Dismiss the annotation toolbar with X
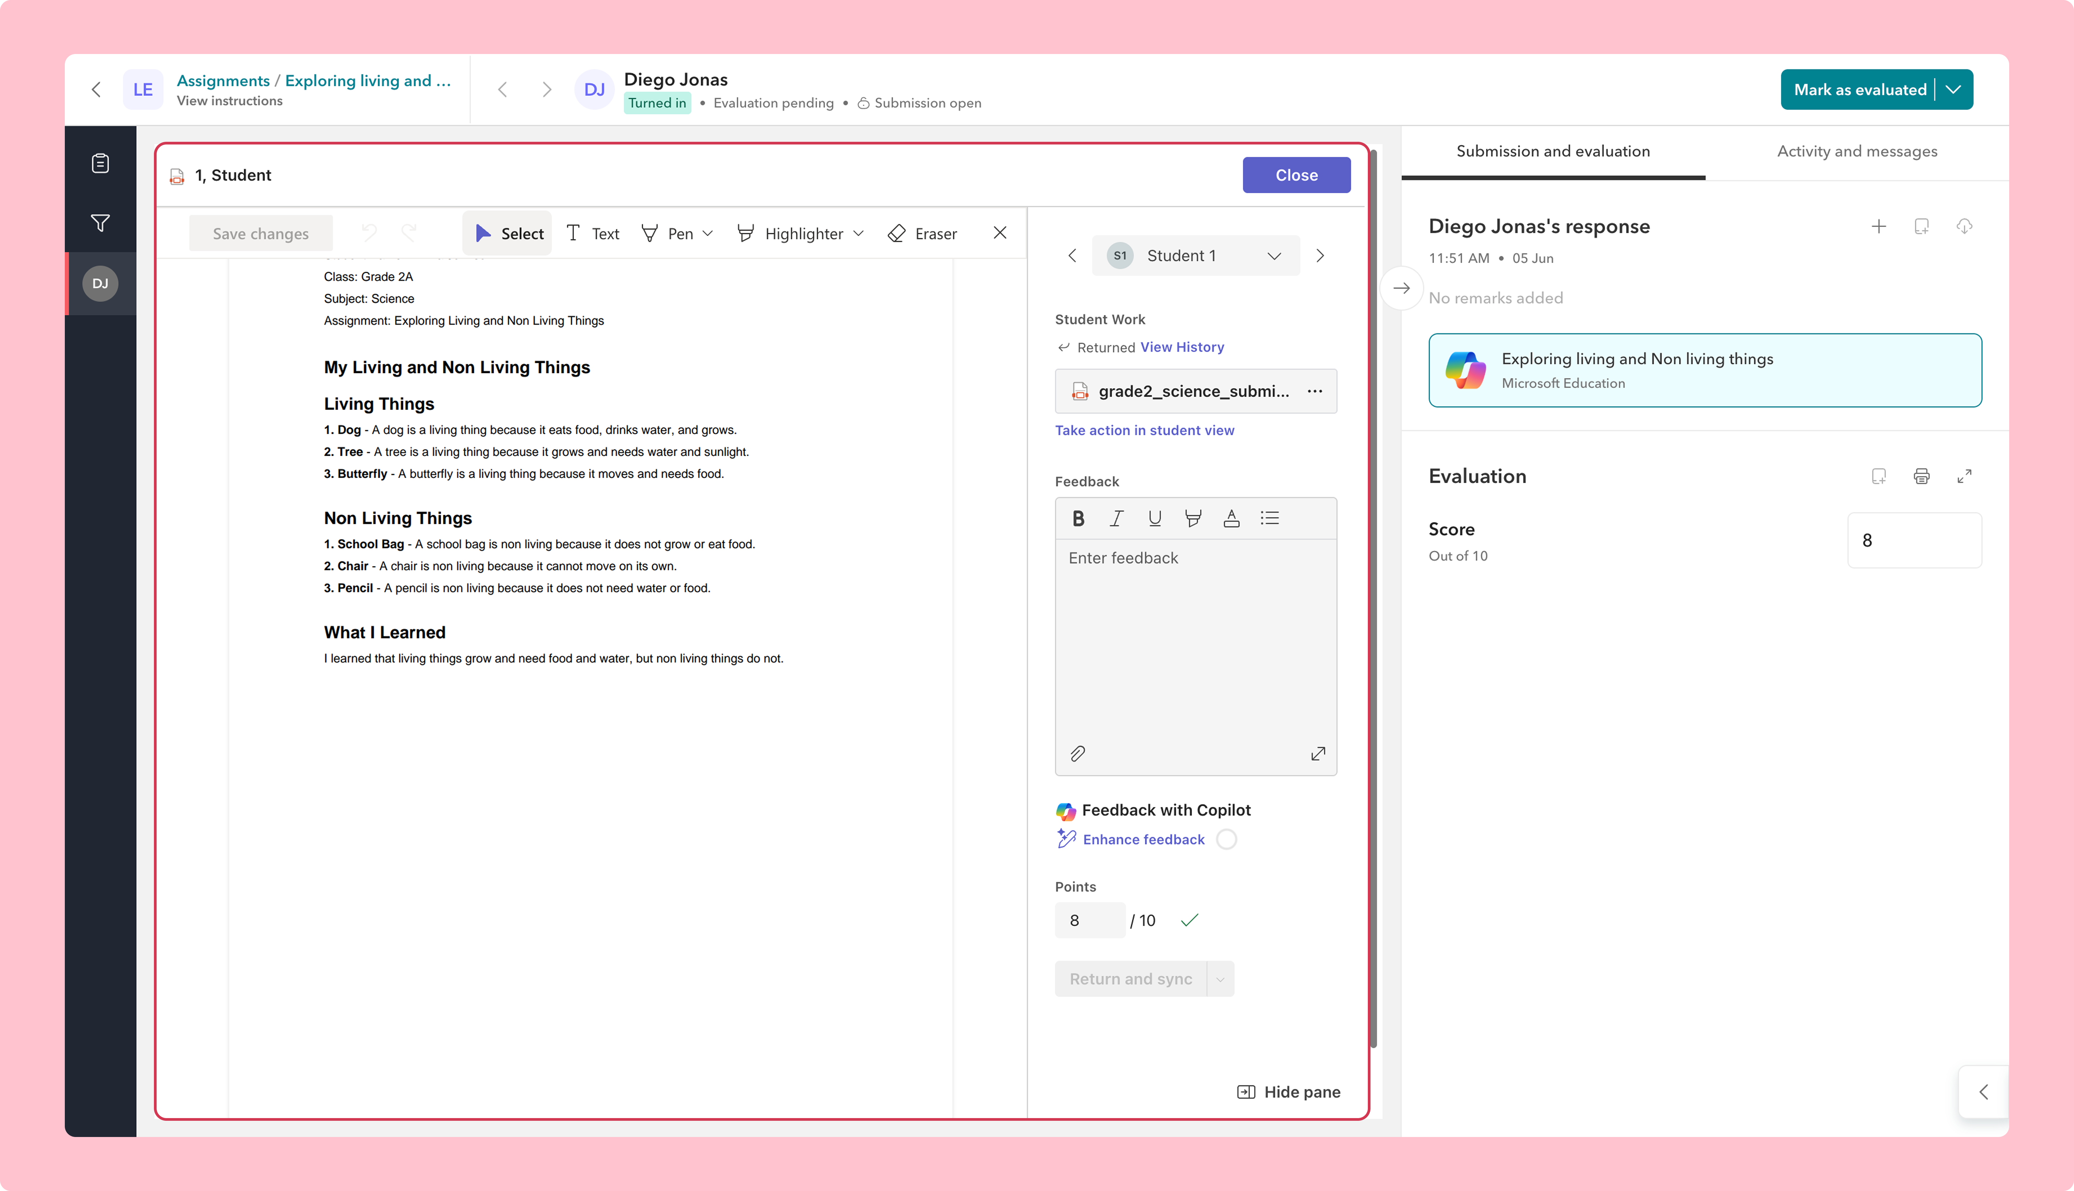 click(1000, 233)
